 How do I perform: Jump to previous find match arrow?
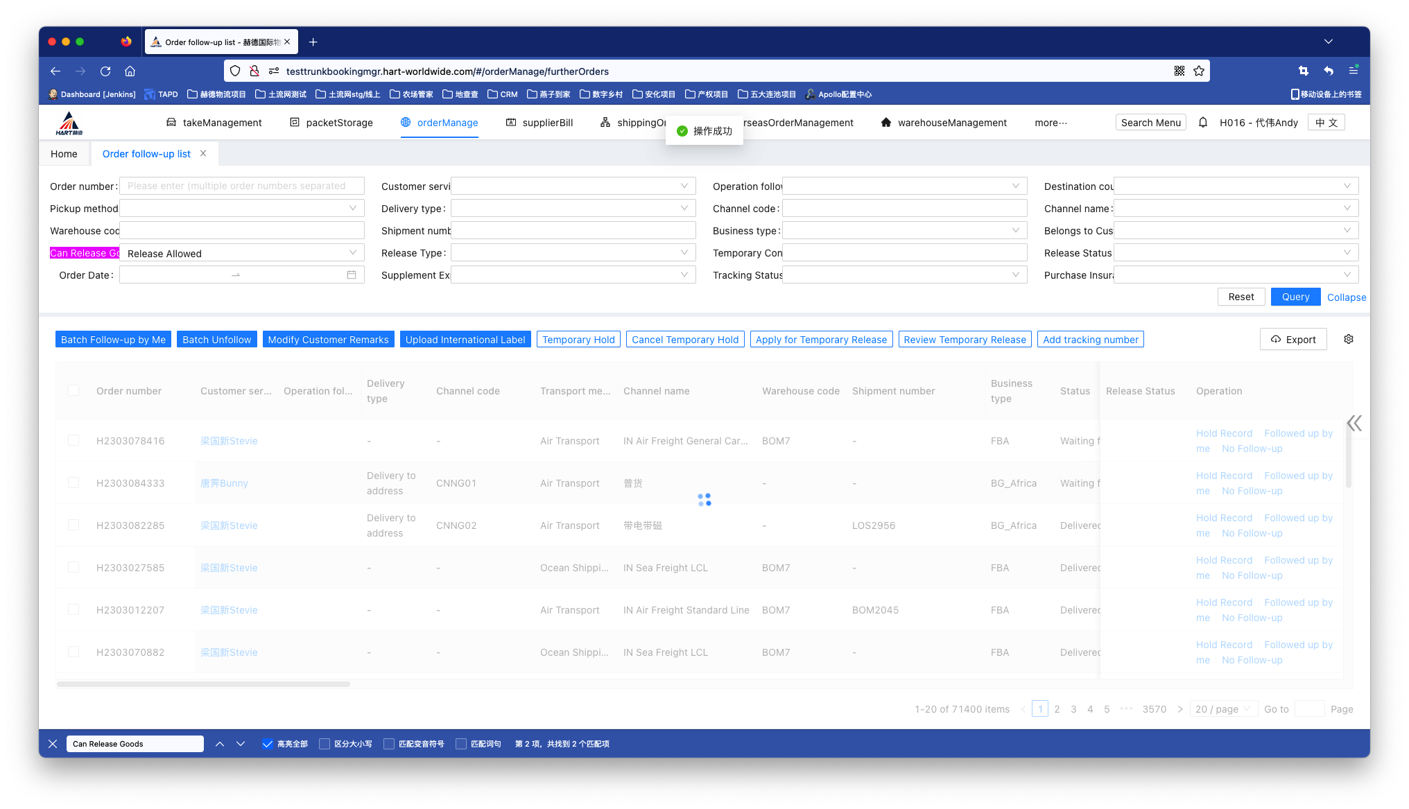click(x=220, y=744)
